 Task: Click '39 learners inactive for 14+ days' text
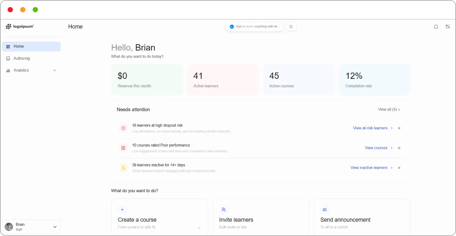coord(158,165)
